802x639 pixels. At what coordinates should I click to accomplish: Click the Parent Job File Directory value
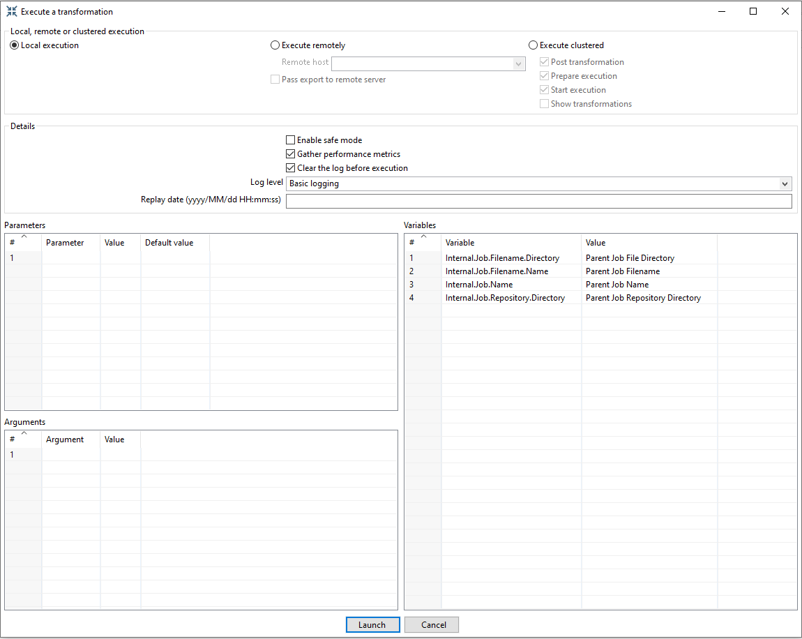(x=630, y=258)
